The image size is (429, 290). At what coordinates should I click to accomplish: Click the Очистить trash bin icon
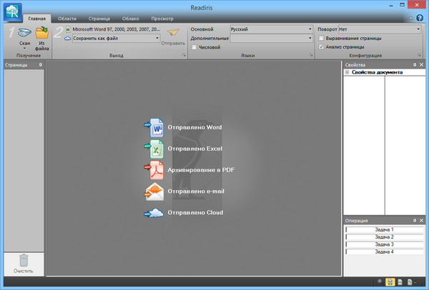tap(23, 261)
